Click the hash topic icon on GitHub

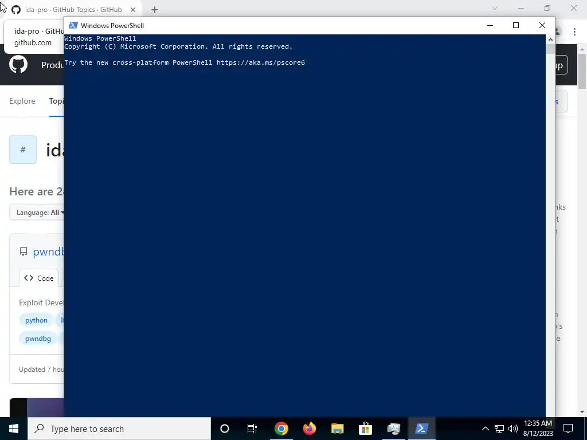tap(23, 150)
